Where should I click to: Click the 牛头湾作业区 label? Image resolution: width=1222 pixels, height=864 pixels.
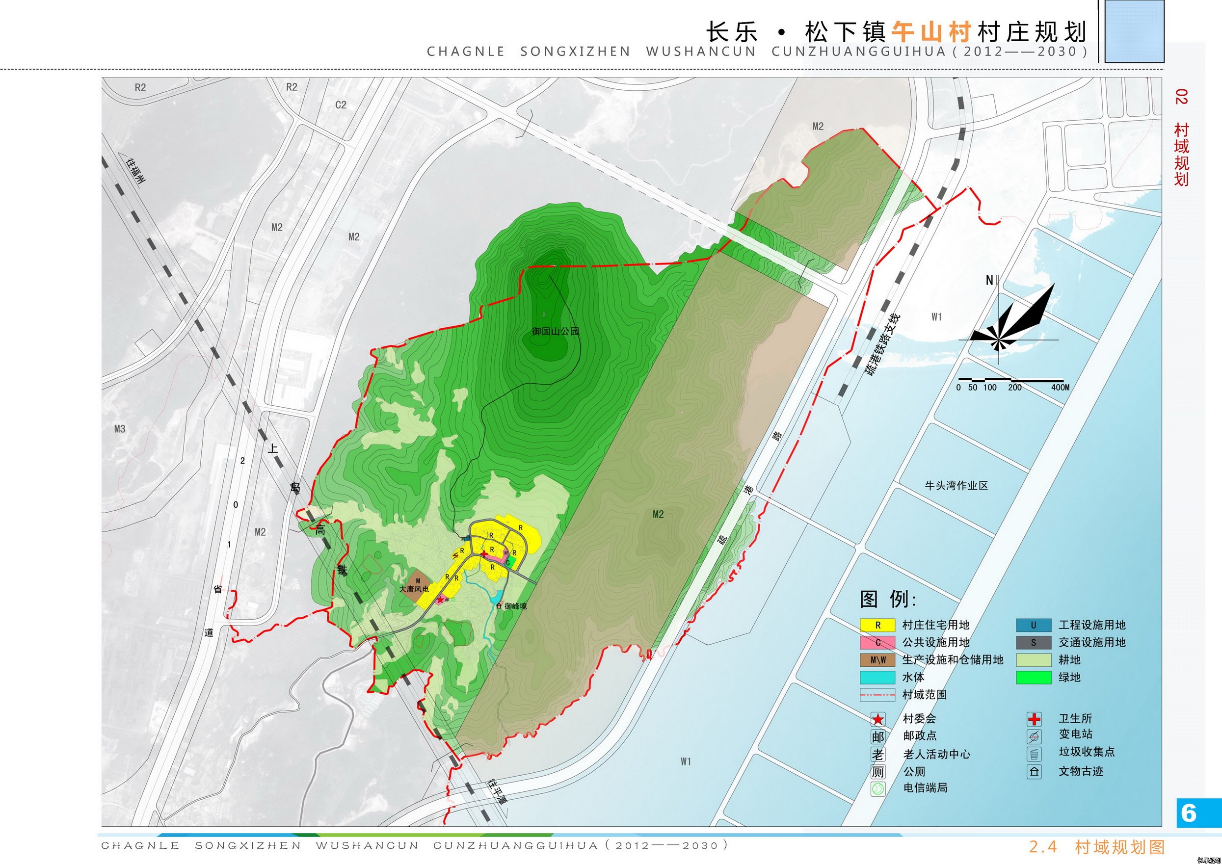pyautogui.click(x=956, y=486)
